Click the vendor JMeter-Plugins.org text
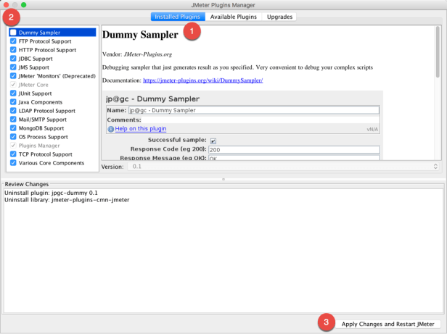The image size is (447, 334). tap(148, 54)
